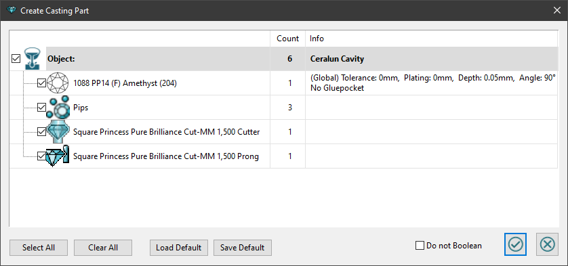Screen dimensions: 568x266
Task: Click the Clear All button
Action: click(x=103, y=248)
